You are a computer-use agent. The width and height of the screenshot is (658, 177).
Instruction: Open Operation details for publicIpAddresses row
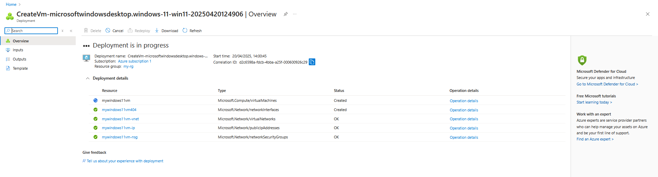coord(464,128)
